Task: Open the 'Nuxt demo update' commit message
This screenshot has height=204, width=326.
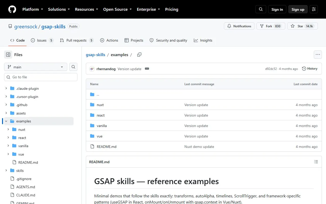Action: [199, 147]
